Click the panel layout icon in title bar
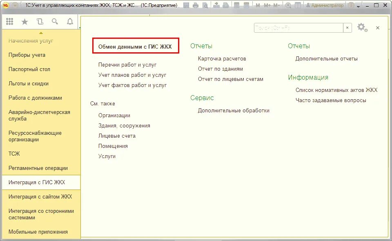The width and height of the screenshot is (392, 241). 298,5
